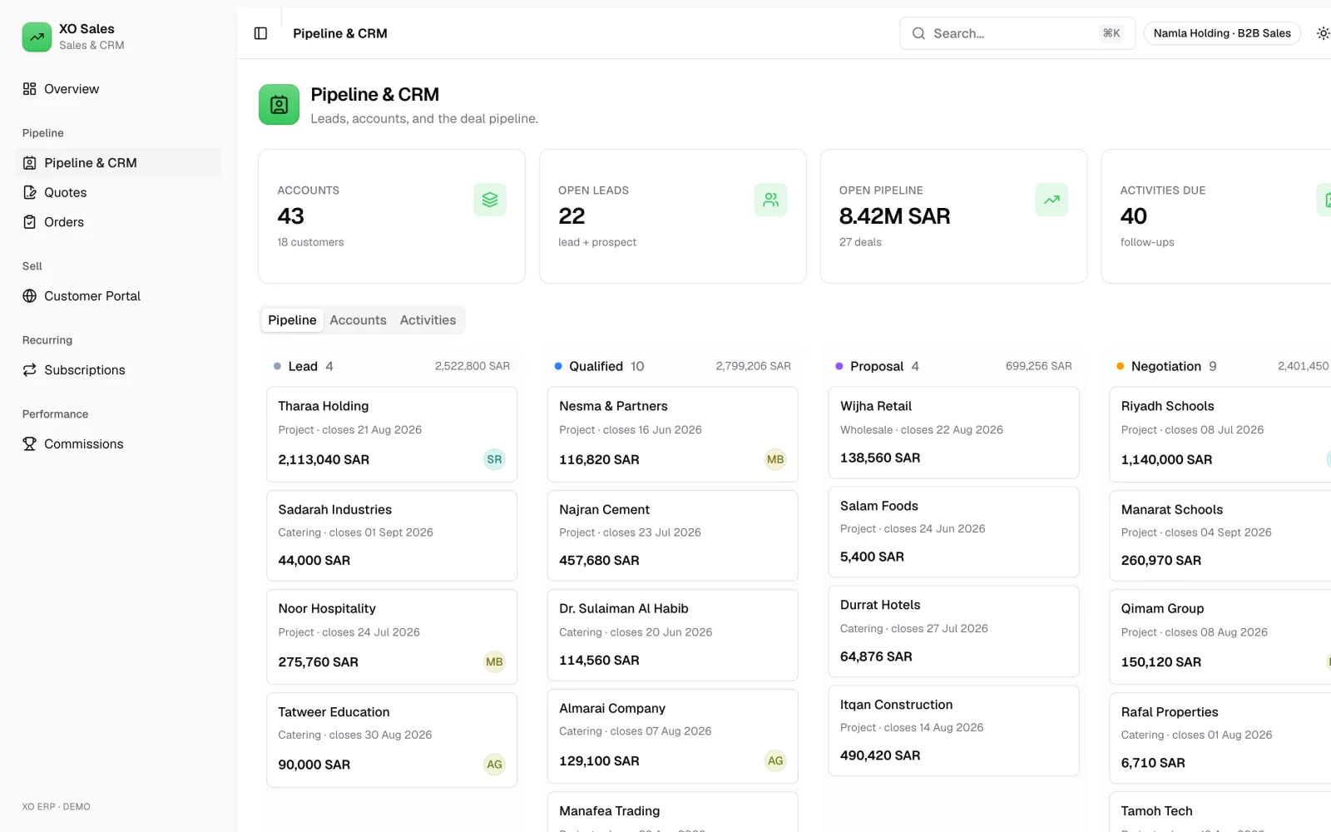Screen dimensions: 1331x832
Task: Click the AG avatar on Almarai Company
Action: 775,760
